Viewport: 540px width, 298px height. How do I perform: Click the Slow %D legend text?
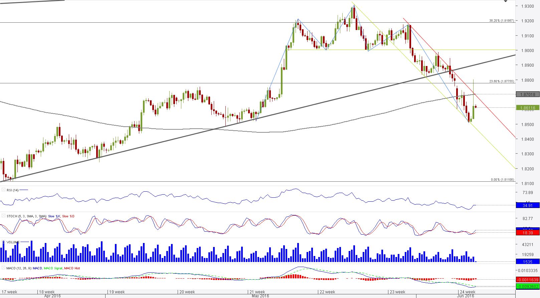[x=68, y=216]
